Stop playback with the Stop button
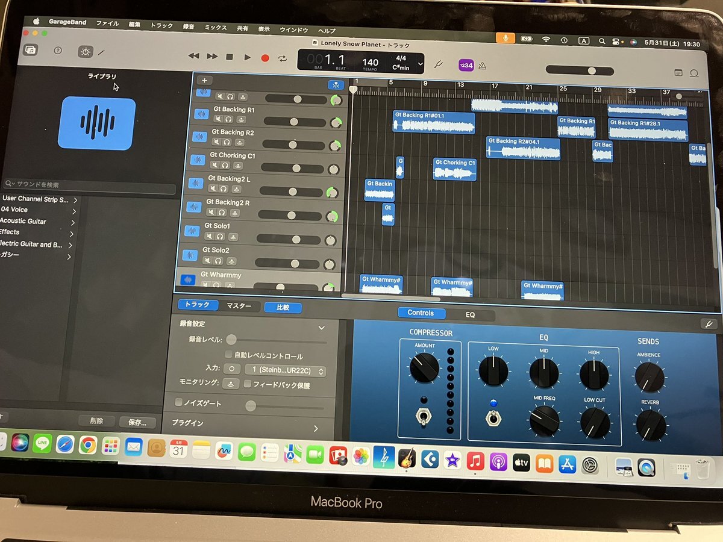The width and height of the screenshot is (723, 542). click(229, 57)
